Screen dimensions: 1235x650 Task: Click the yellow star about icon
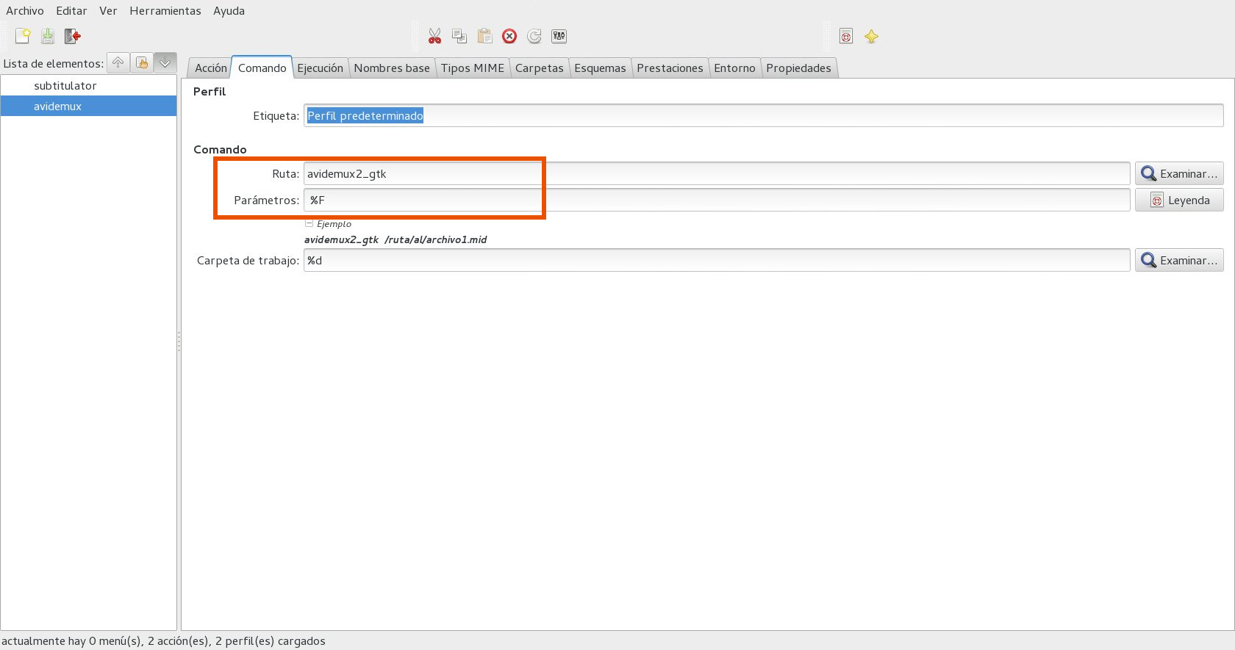pyautogui.click(x=871, y=36)
